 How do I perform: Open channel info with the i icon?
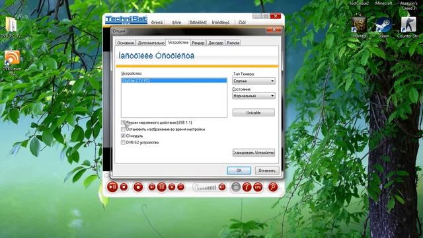247,187
